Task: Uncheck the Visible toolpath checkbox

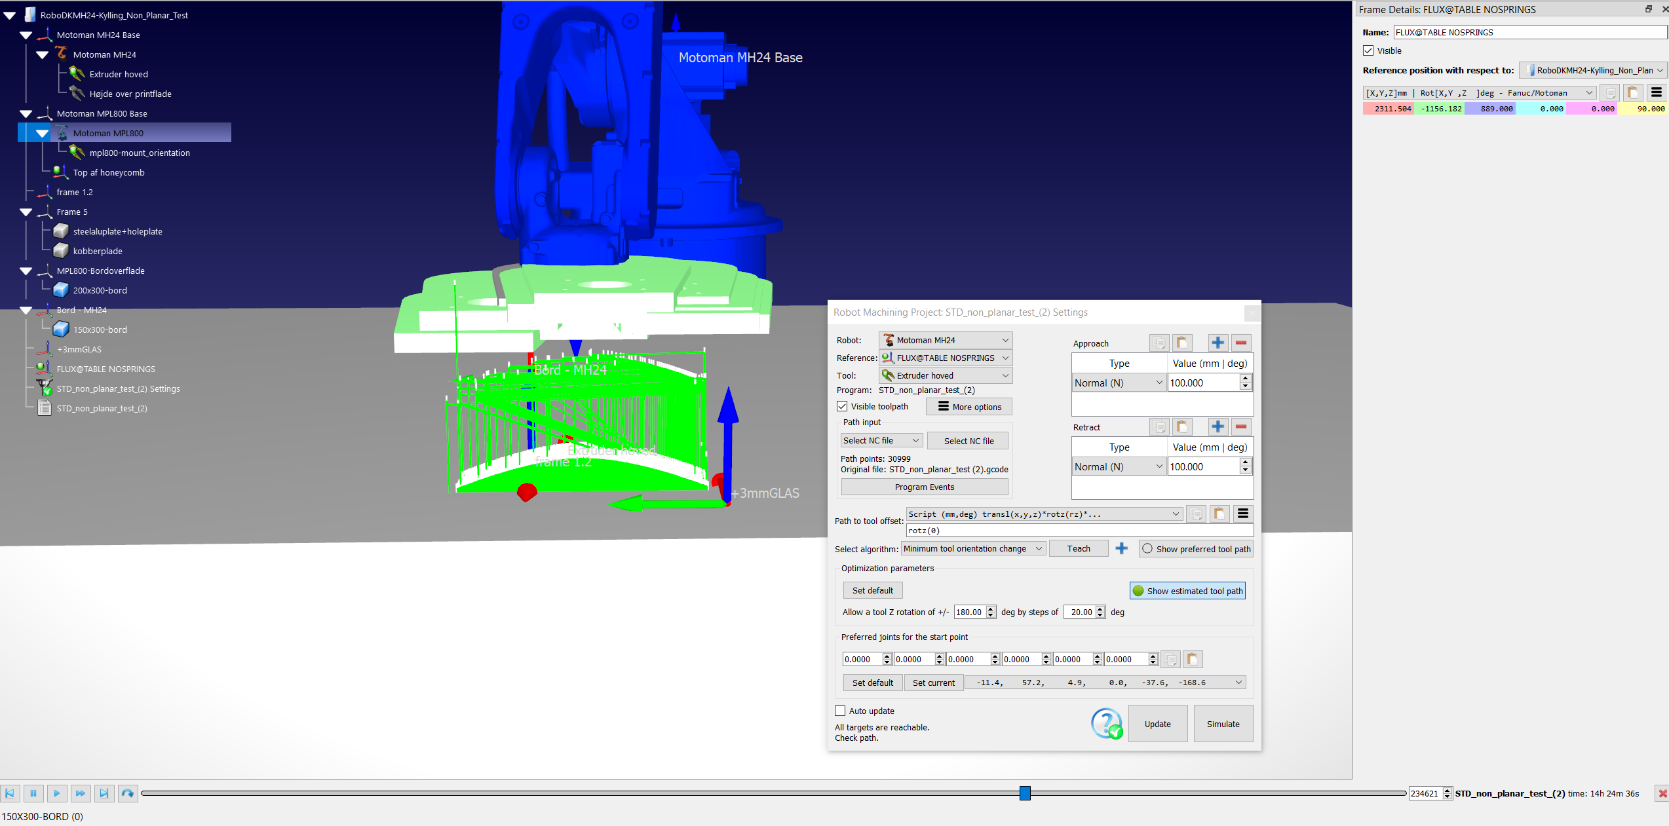Action: point(842,406)
